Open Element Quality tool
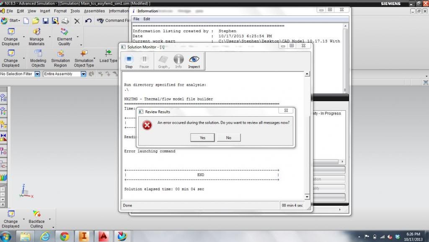This screenshot has height=242, width=429. click(64, 37)
